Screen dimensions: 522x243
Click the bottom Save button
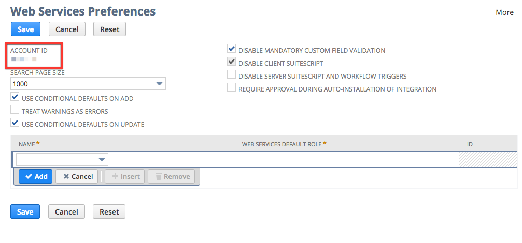pos(25,212)
